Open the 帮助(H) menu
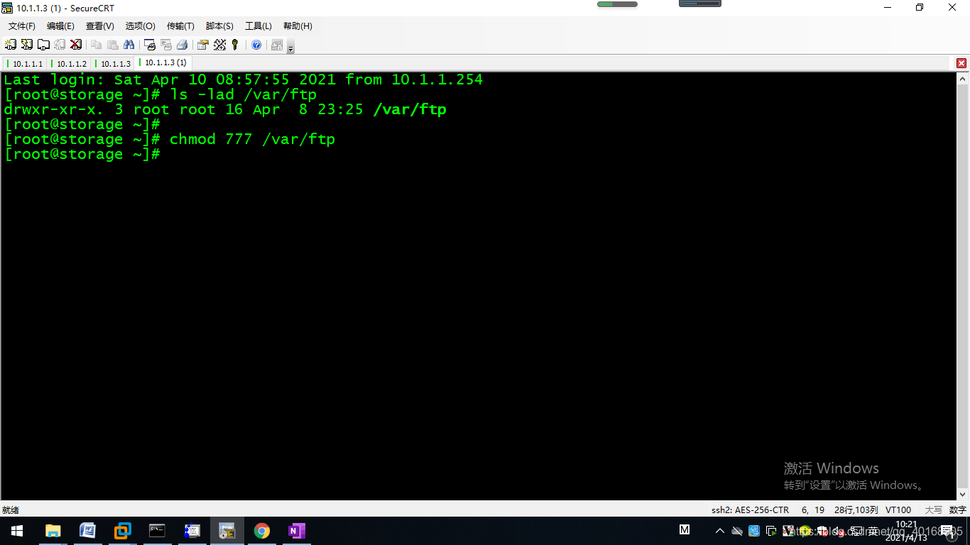 (298, 26)
